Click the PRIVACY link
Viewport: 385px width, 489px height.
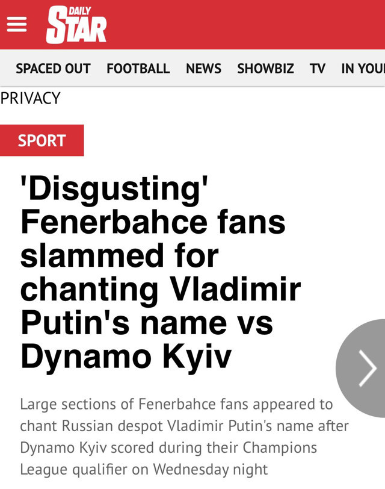[x=30, y=98]
